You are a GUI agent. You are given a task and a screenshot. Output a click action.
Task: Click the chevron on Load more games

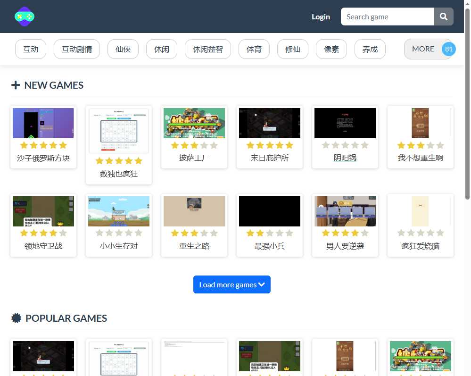pos(262,284)
